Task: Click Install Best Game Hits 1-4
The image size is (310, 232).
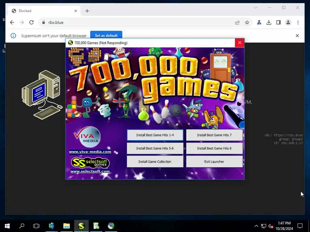Action: (x=155, y=135)
